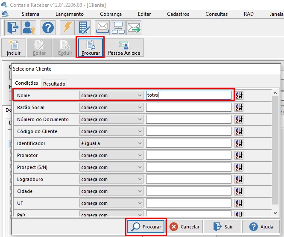
Task: Open the Prospect (S/N) condition dropdown
Action: pos(111,167)
